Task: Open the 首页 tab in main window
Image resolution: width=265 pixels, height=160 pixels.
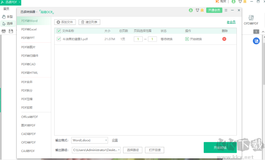Action: coord(6,9)
